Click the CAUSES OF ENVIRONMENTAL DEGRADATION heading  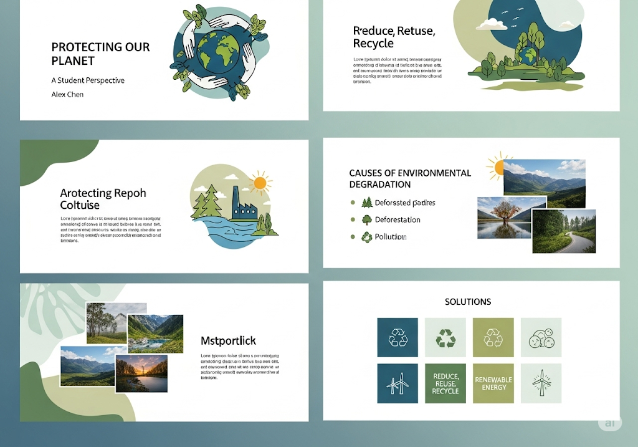coord(410,179)
